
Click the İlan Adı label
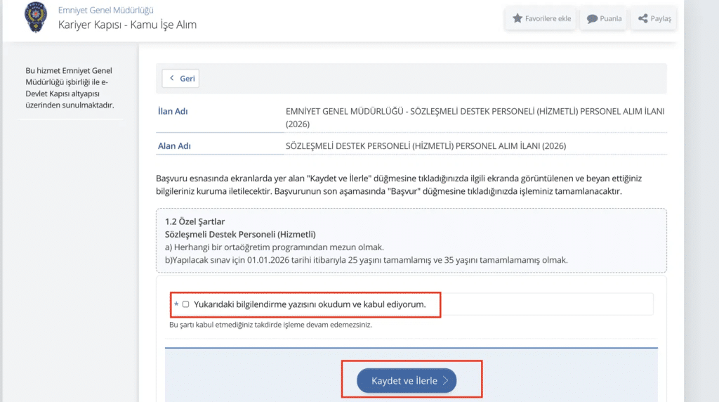coord(173,111)
